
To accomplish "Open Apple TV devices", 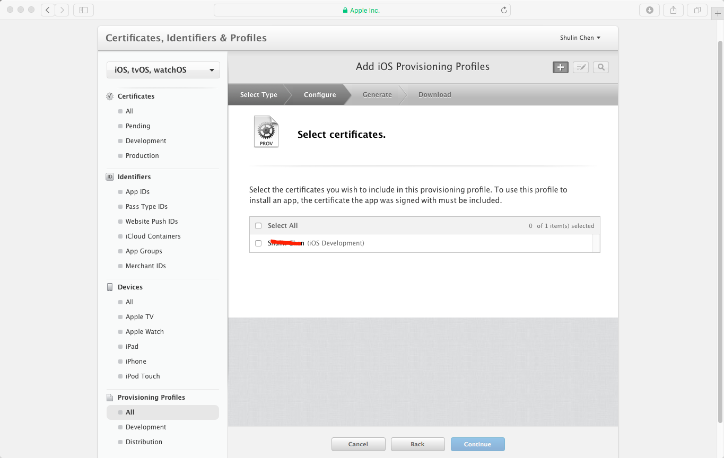I will coord(139,317).
